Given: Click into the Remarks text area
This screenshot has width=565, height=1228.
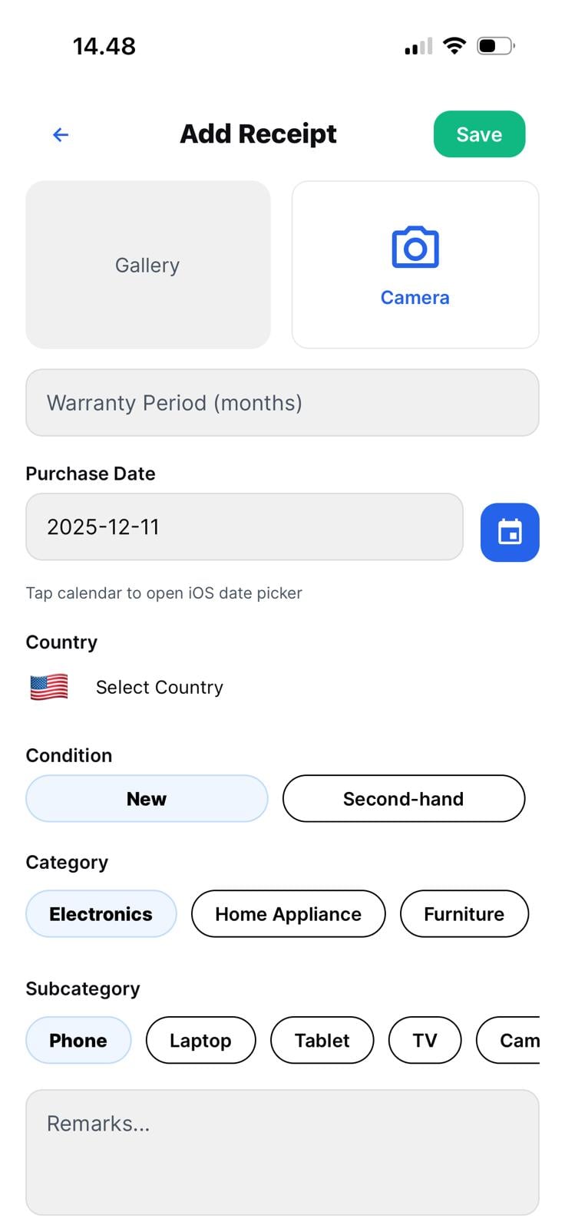Looking at the screenshot, I should [282, 1151].
